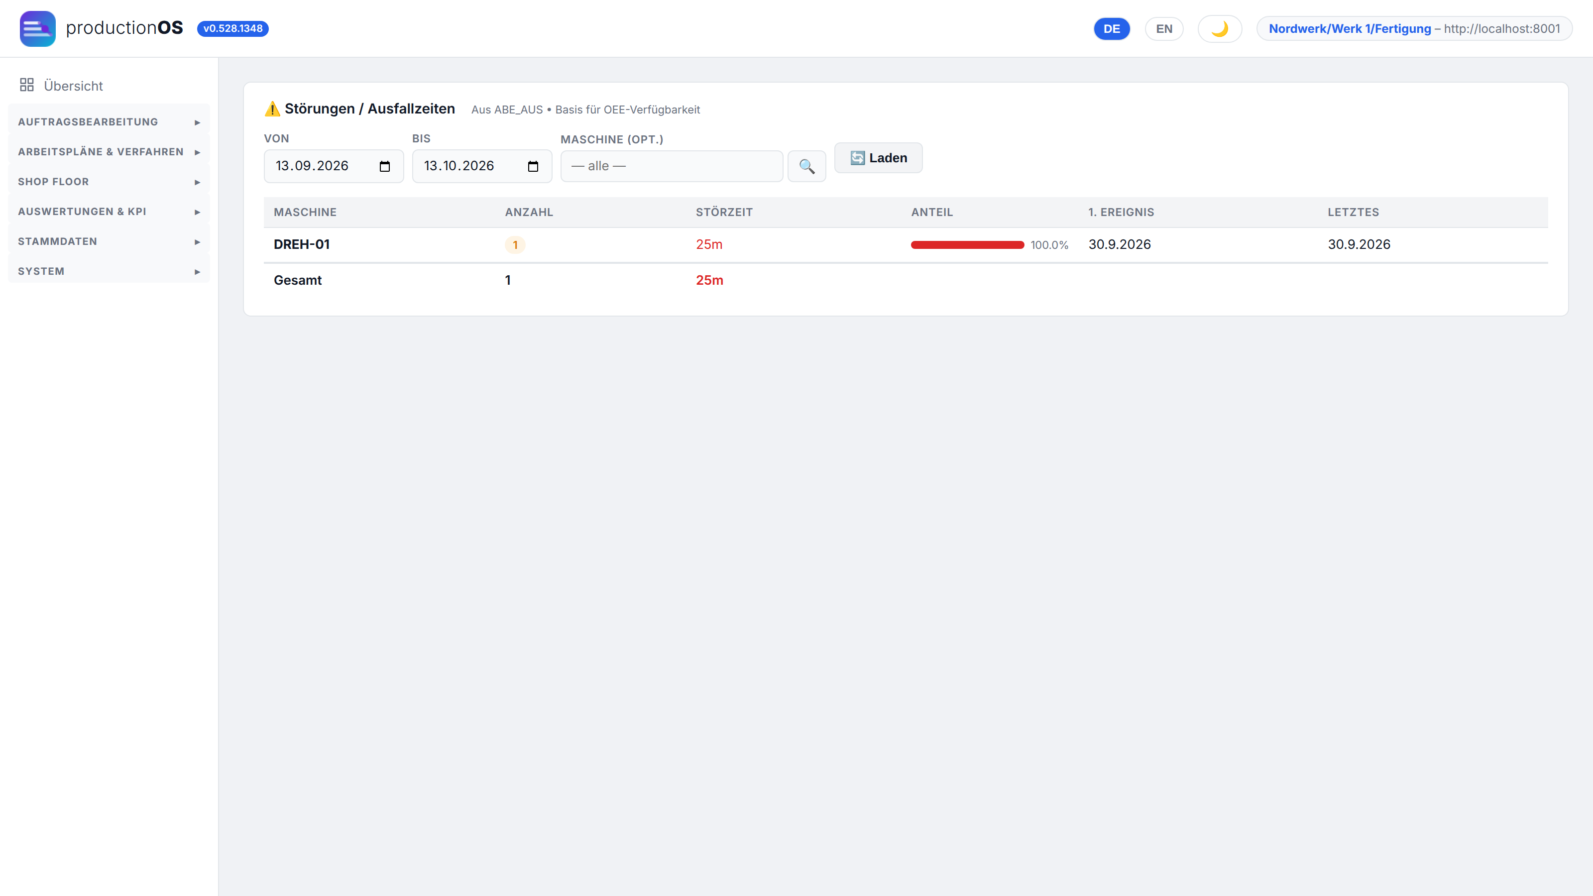Click the red 100.0% Anteil bar
This screenshot has width=1593, height=896.
click(967, 245)
